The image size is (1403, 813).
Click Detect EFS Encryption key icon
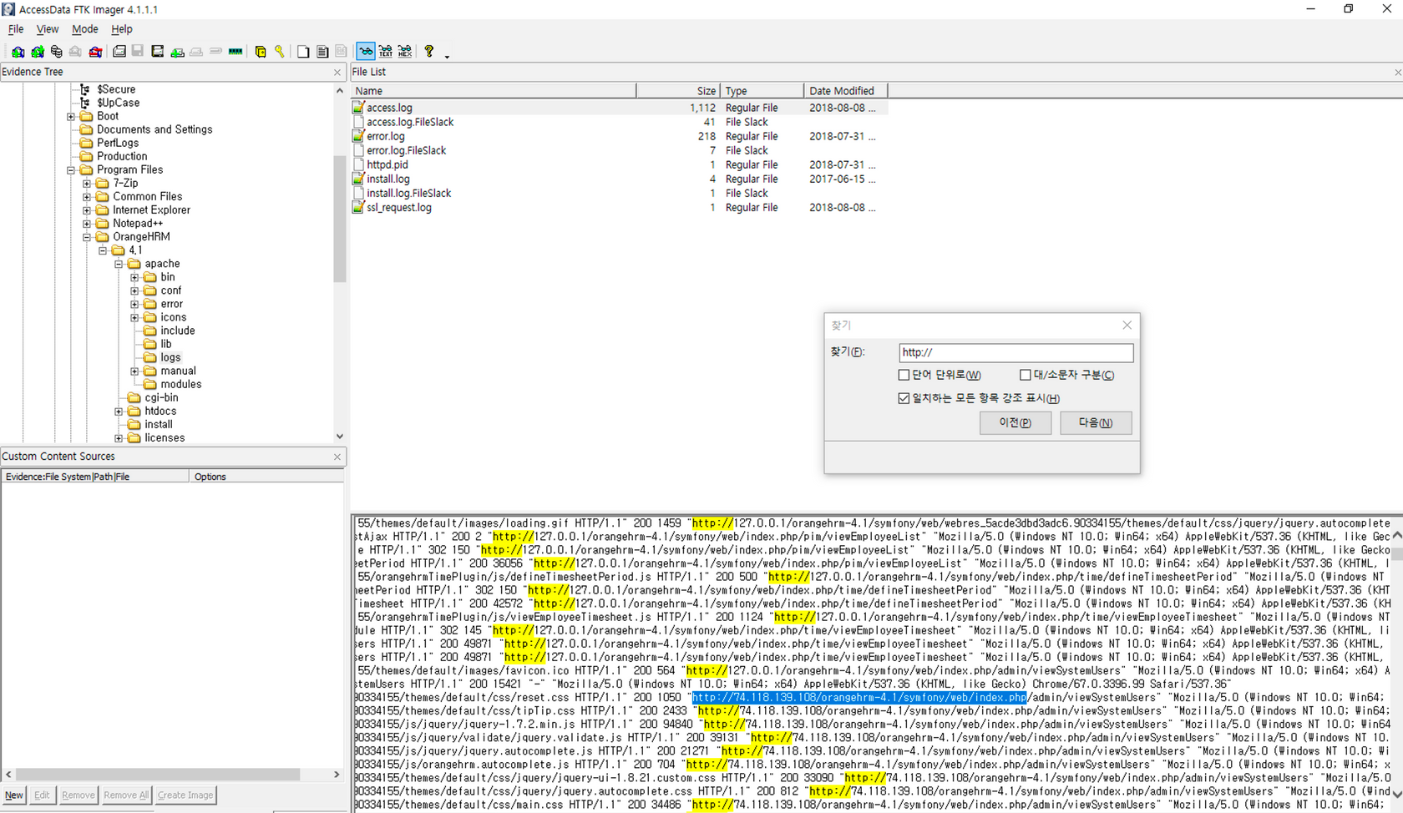coord(279,52)
